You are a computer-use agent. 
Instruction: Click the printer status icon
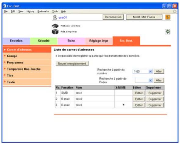(55, 32)
